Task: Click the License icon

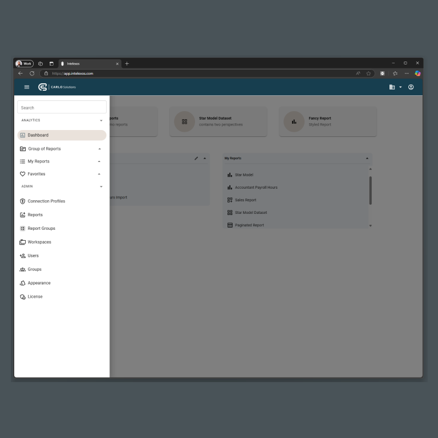Action: click(x=23, y=297)
